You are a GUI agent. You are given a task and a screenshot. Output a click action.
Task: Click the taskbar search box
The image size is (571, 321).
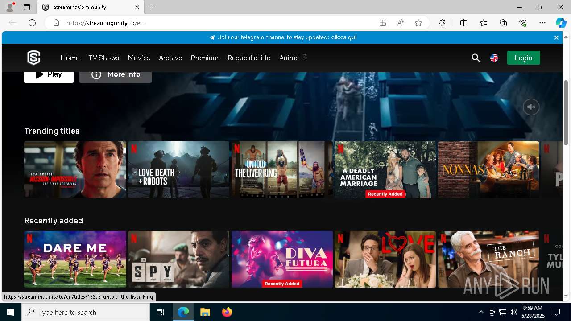[x=86, y=312]
